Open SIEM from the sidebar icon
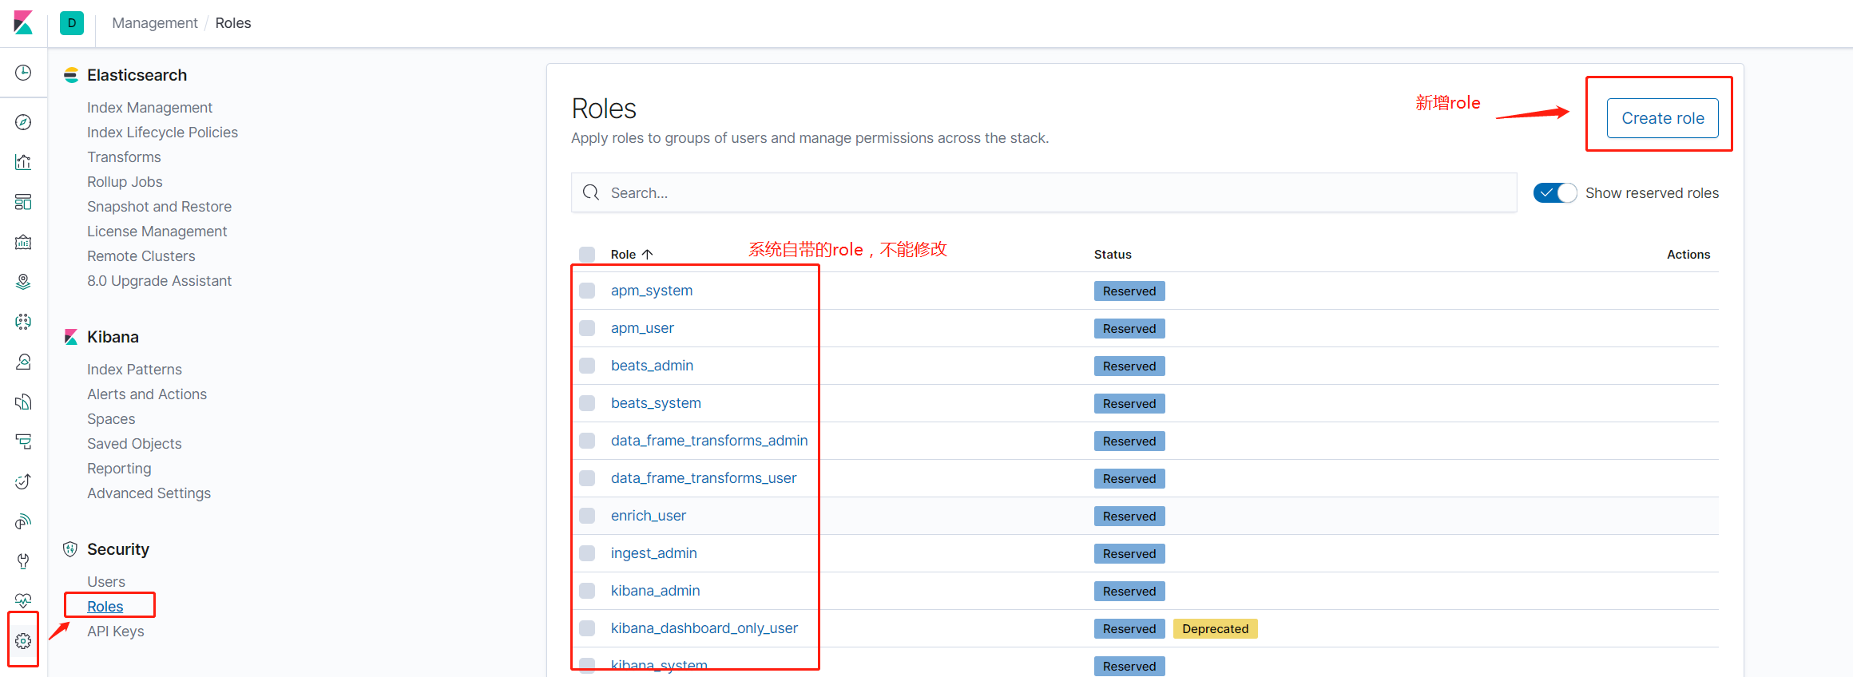 pyautogui.click(x=23, y=521)
